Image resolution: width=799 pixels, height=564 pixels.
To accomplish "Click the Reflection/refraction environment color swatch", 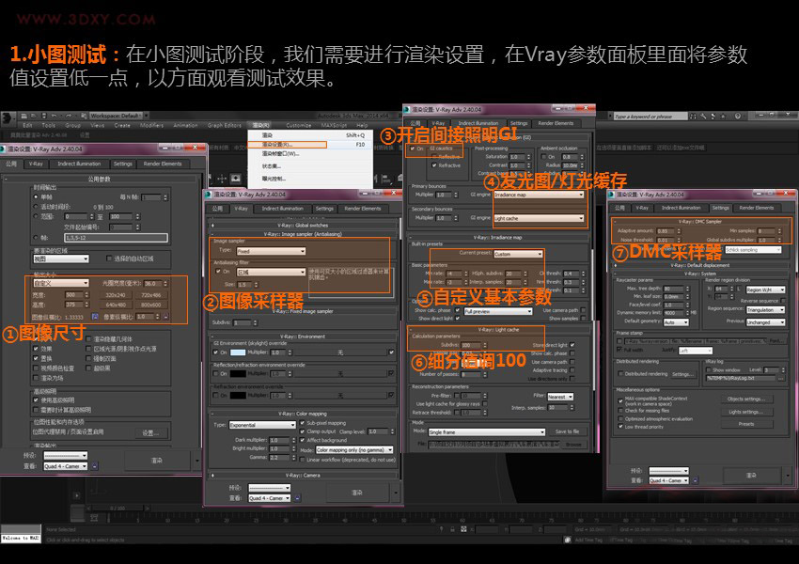I will point(238,373).
